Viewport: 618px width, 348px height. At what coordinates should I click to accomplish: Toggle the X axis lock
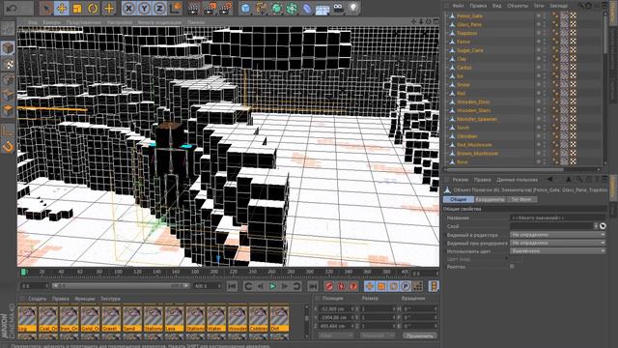(128, 9)
